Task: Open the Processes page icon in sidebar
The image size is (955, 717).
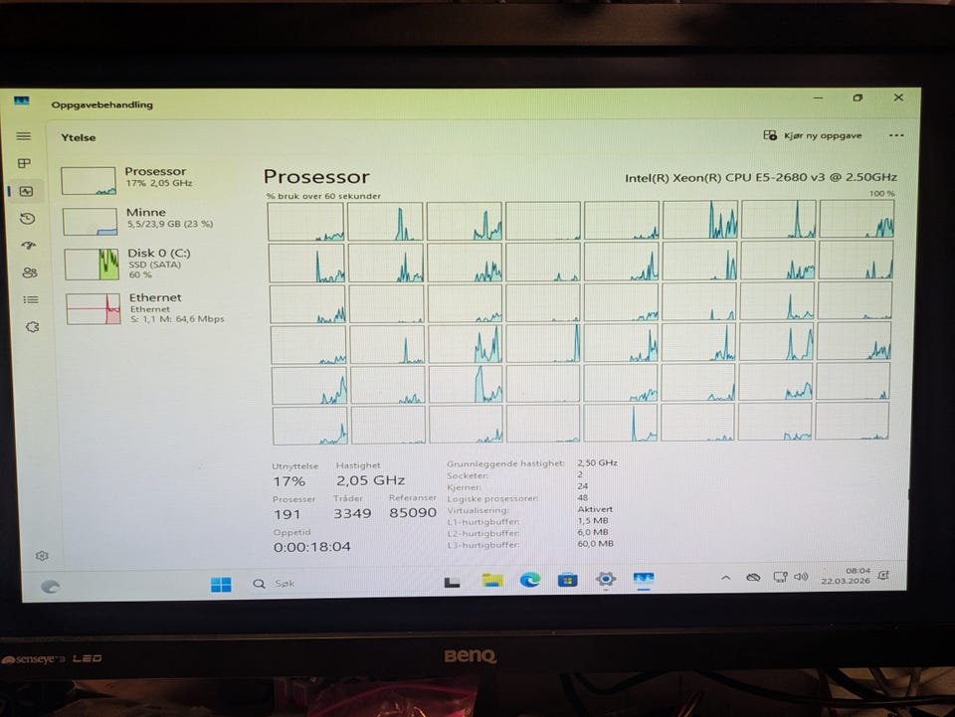Action: tap(24, 163)
